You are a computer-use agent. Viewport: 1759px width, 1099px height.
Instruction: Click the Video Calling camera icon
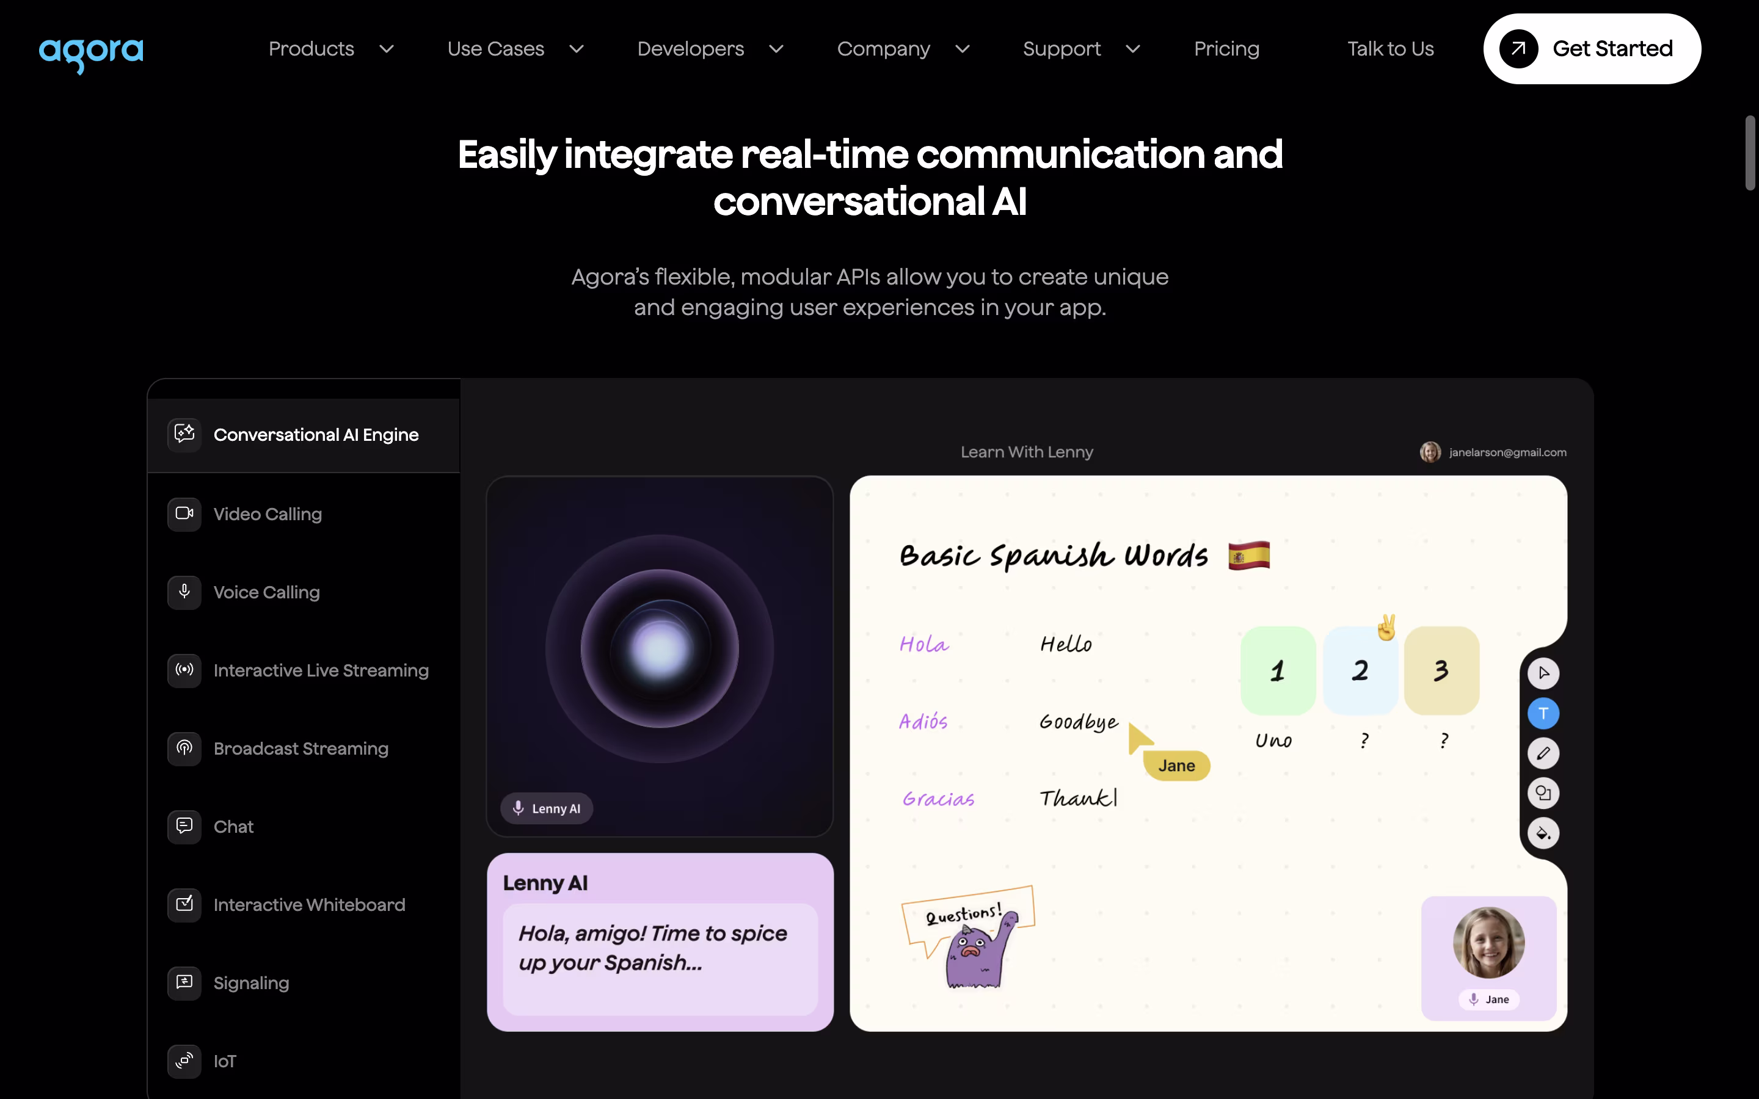(x=184, y=513)
